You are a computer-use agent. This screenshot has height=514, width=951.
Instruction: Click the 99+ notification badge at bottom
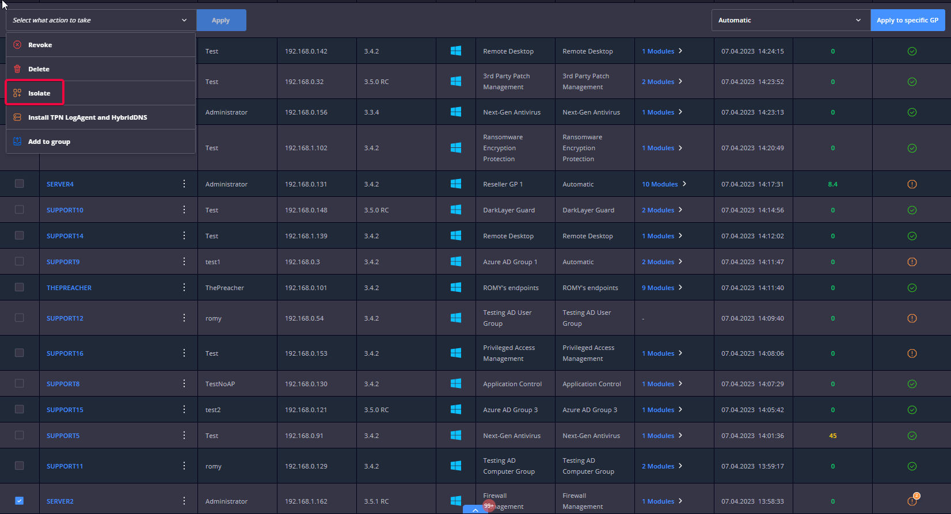[x=488, y=506]
